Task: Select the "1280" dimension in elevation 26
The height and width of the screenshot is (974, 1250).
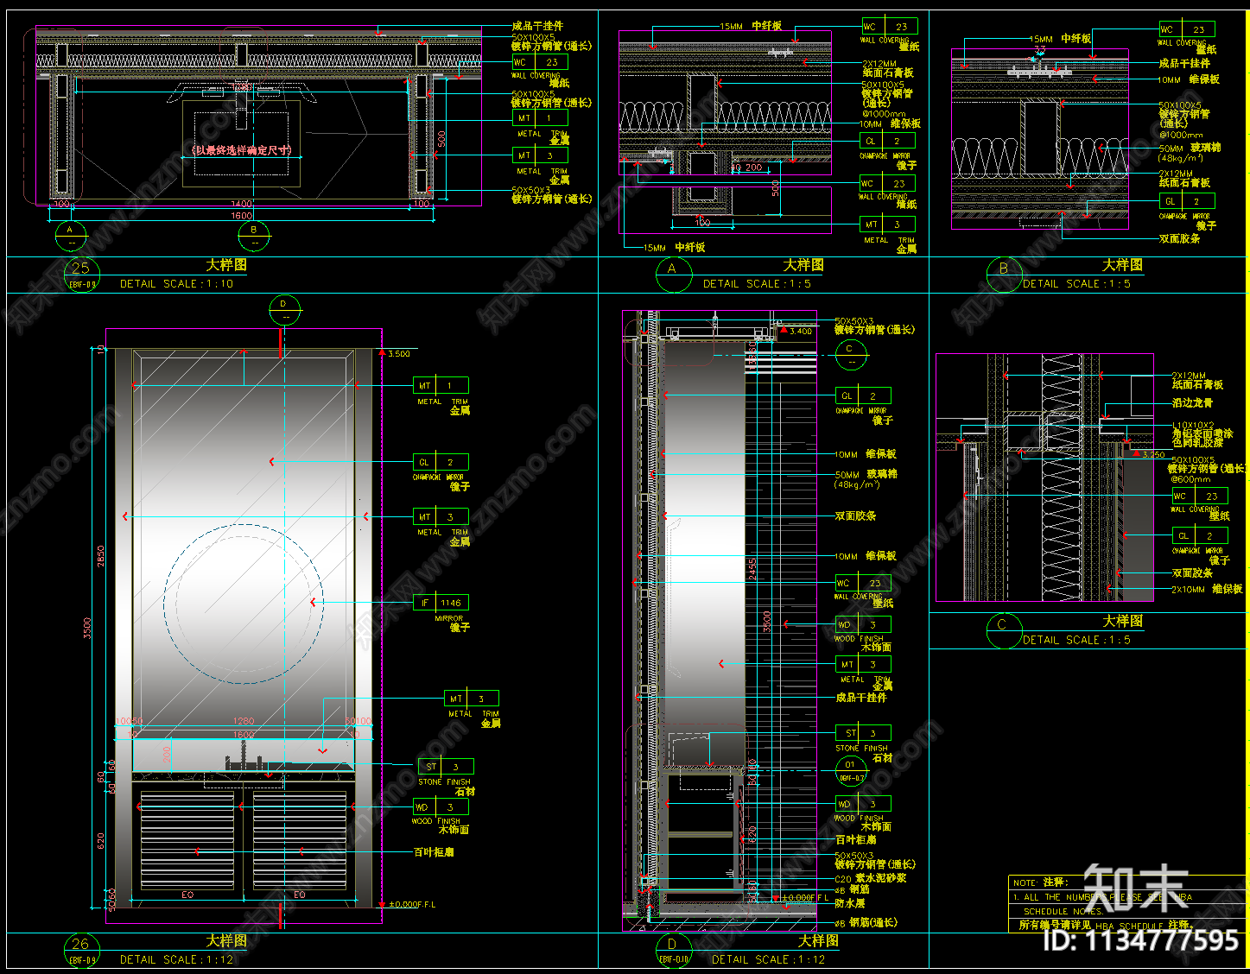Action: pos(244,721)
